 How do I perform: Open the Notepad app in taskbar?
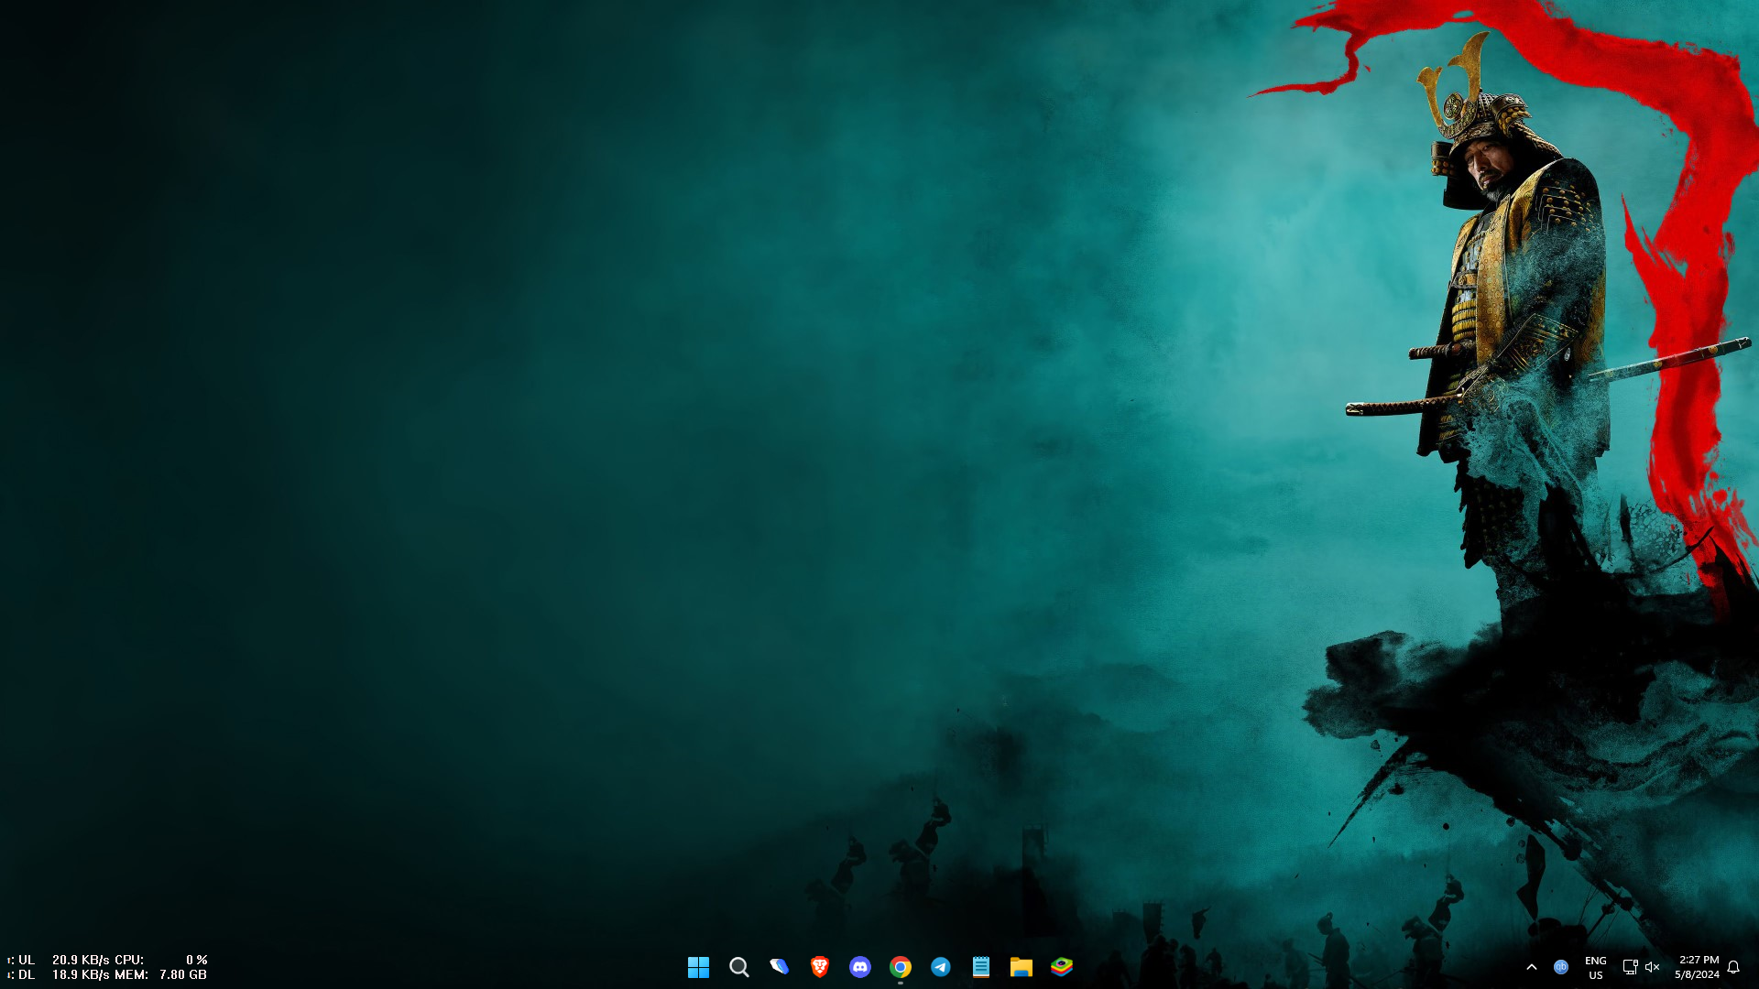tap(980, 967)
